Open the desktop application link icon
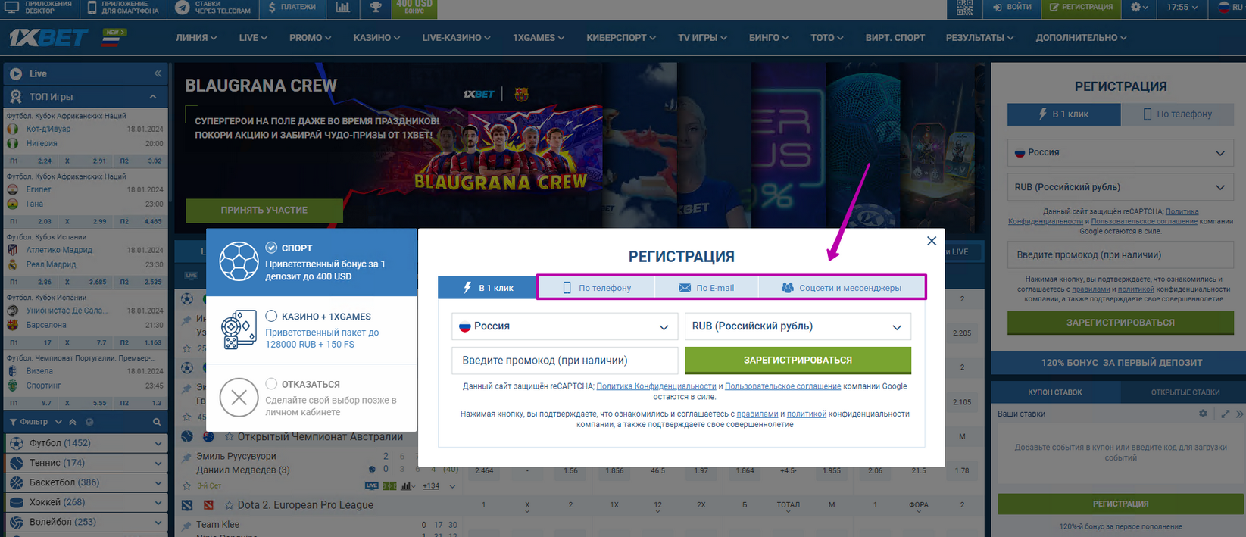Viewport: 1246px width, 537px height. point(11,7)
